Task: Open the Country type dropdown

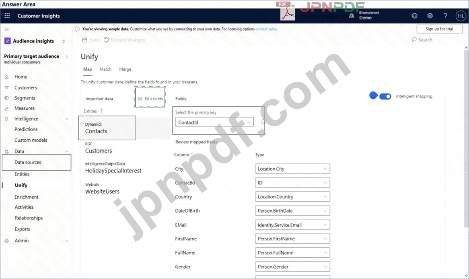Action: coord(292,197)
